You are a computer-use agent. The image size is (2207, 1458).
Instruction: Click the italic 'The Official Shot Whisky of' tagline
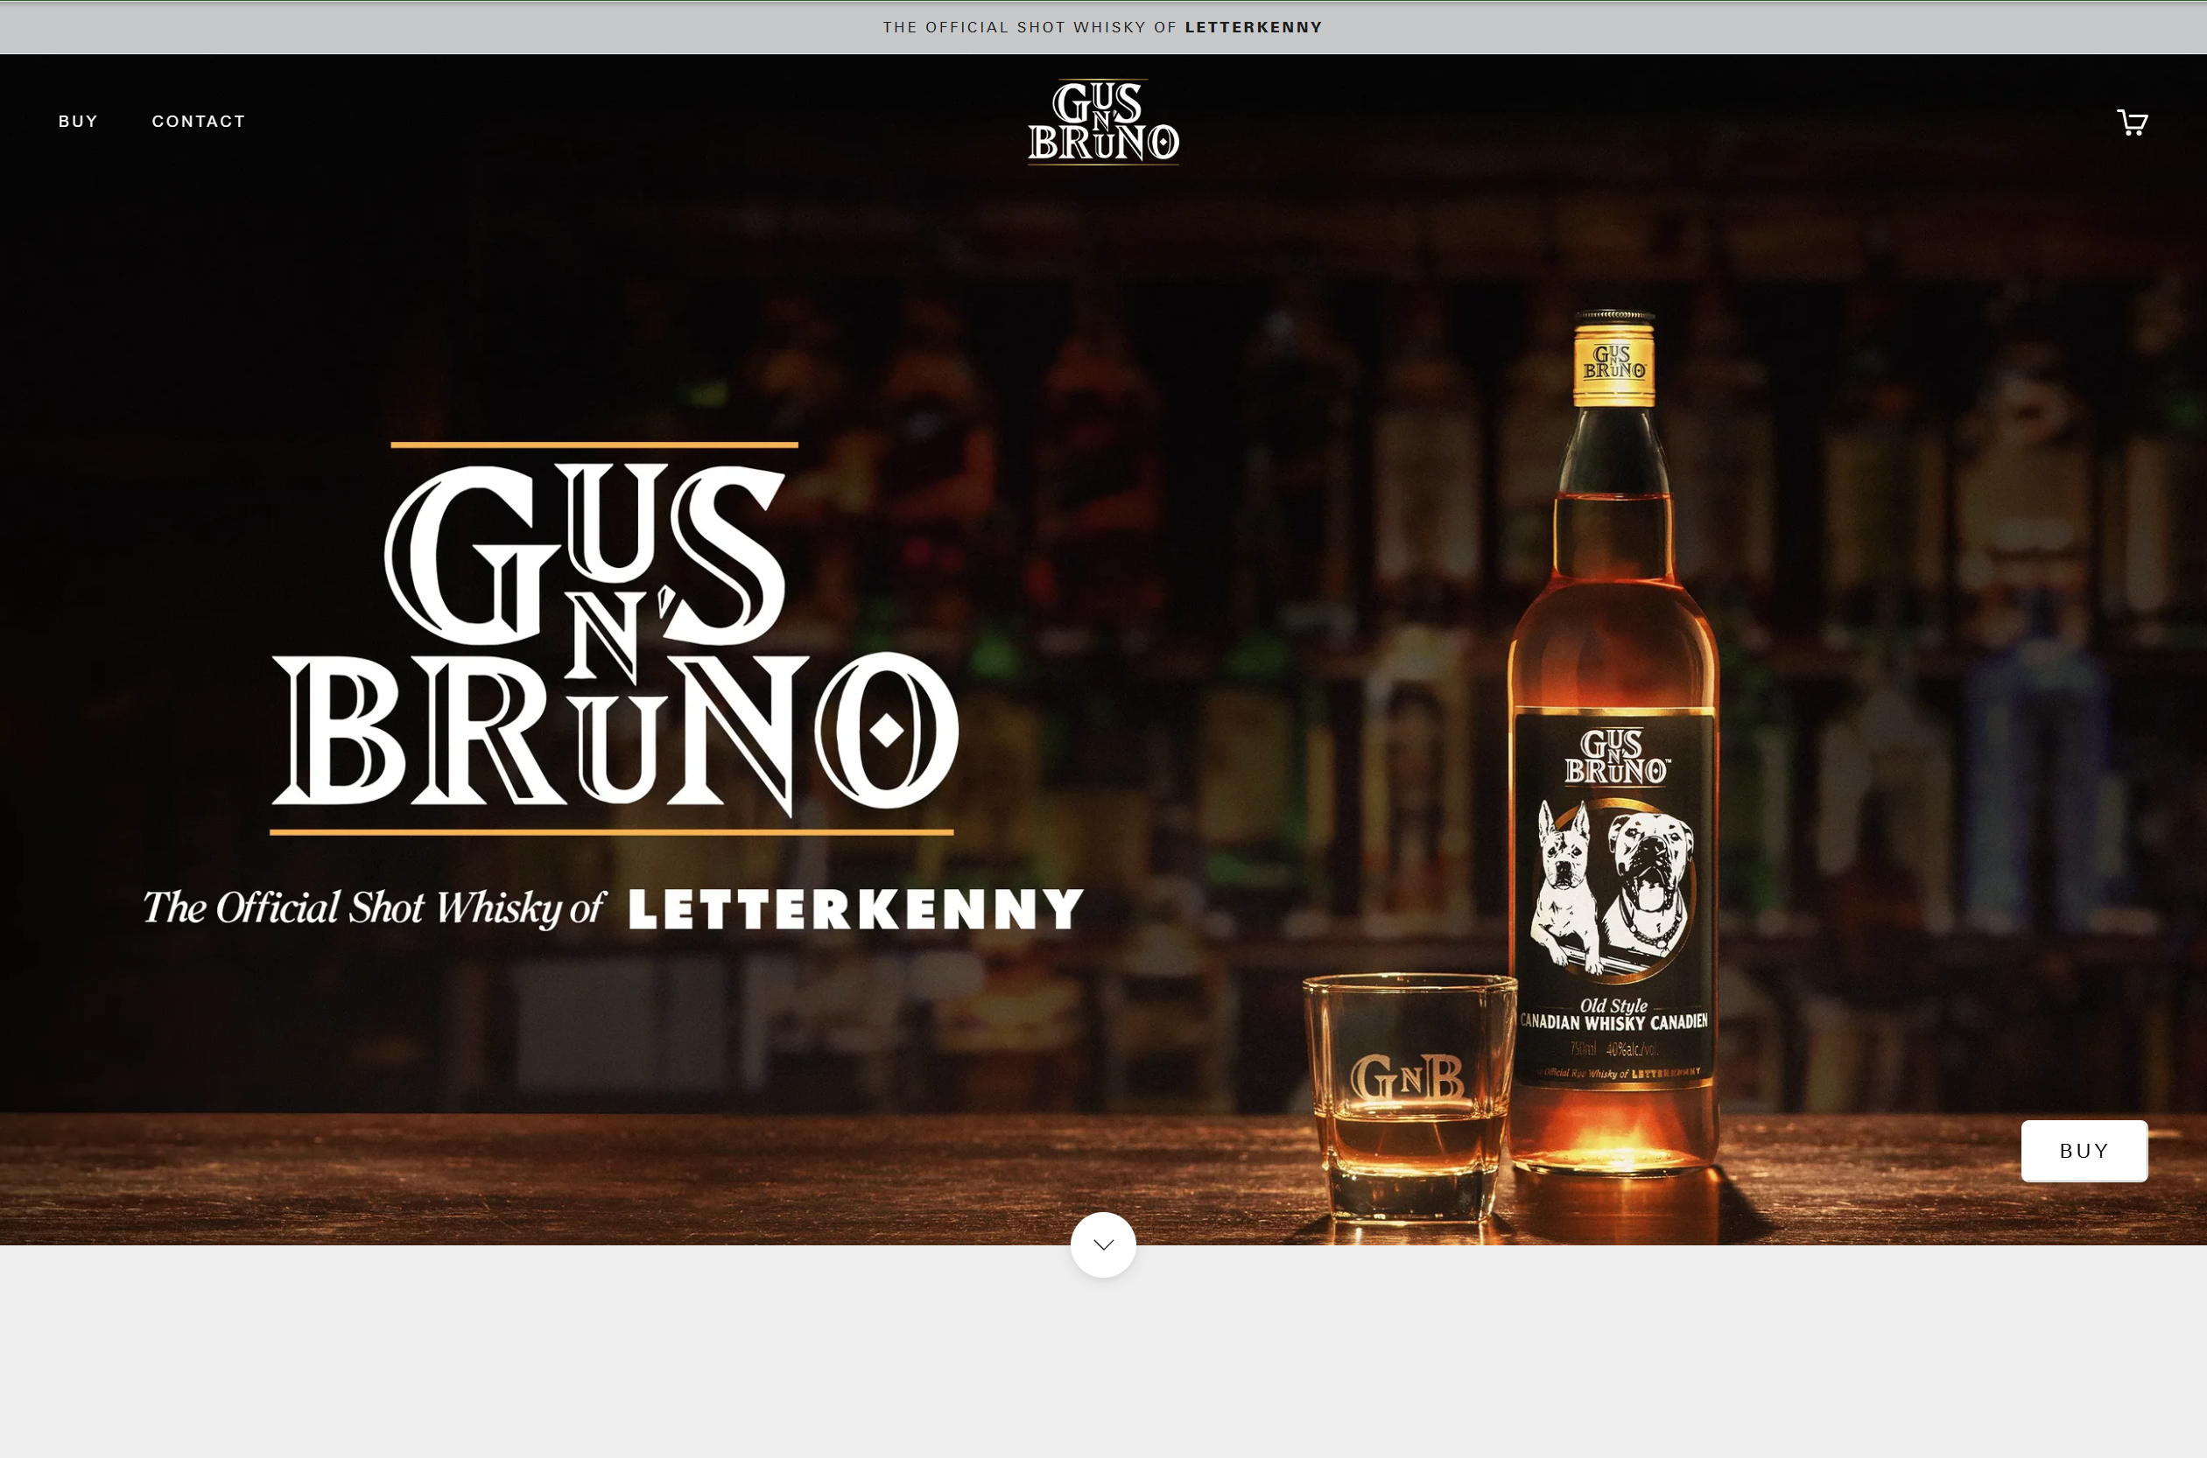tap(373, 908)
